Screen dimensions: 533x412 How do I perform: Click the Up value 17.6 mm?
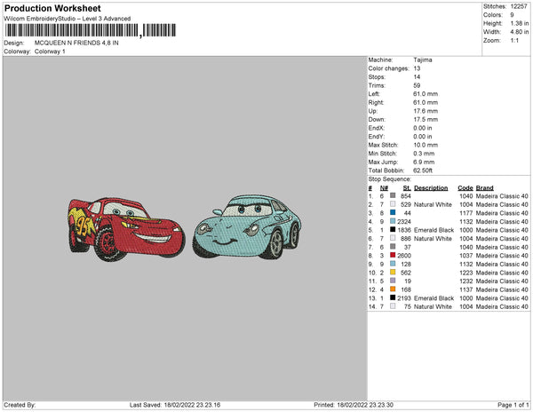point(426,111)
